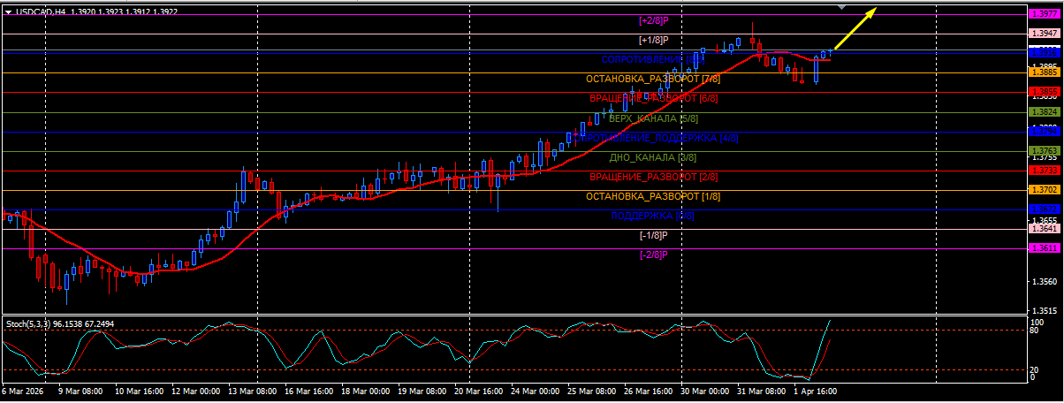The image size is (1064, 403).
Task: Select the ДНО_КАНАЛА [3/8] label
Action: click(x=653, y=157)
